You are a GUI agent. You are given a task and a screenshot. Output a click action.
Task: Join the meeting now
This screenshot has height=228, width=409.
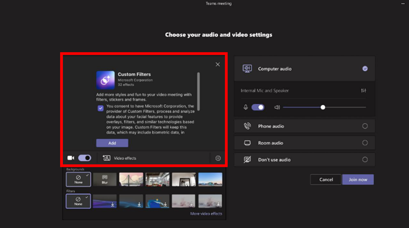click(x=358, y=180)
